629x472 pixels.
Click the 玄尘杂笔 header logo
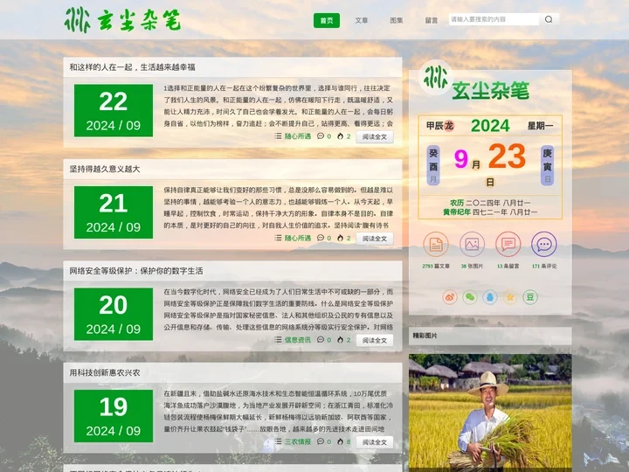pyautogui.click(x=123, y=19)
